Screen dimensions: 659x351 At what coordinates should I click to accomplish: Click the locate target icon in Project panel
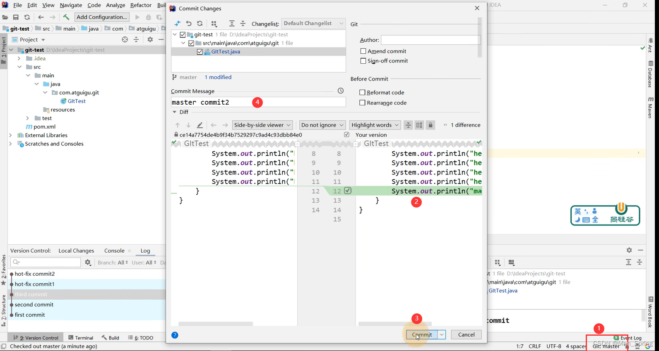[x=125, y=39]
